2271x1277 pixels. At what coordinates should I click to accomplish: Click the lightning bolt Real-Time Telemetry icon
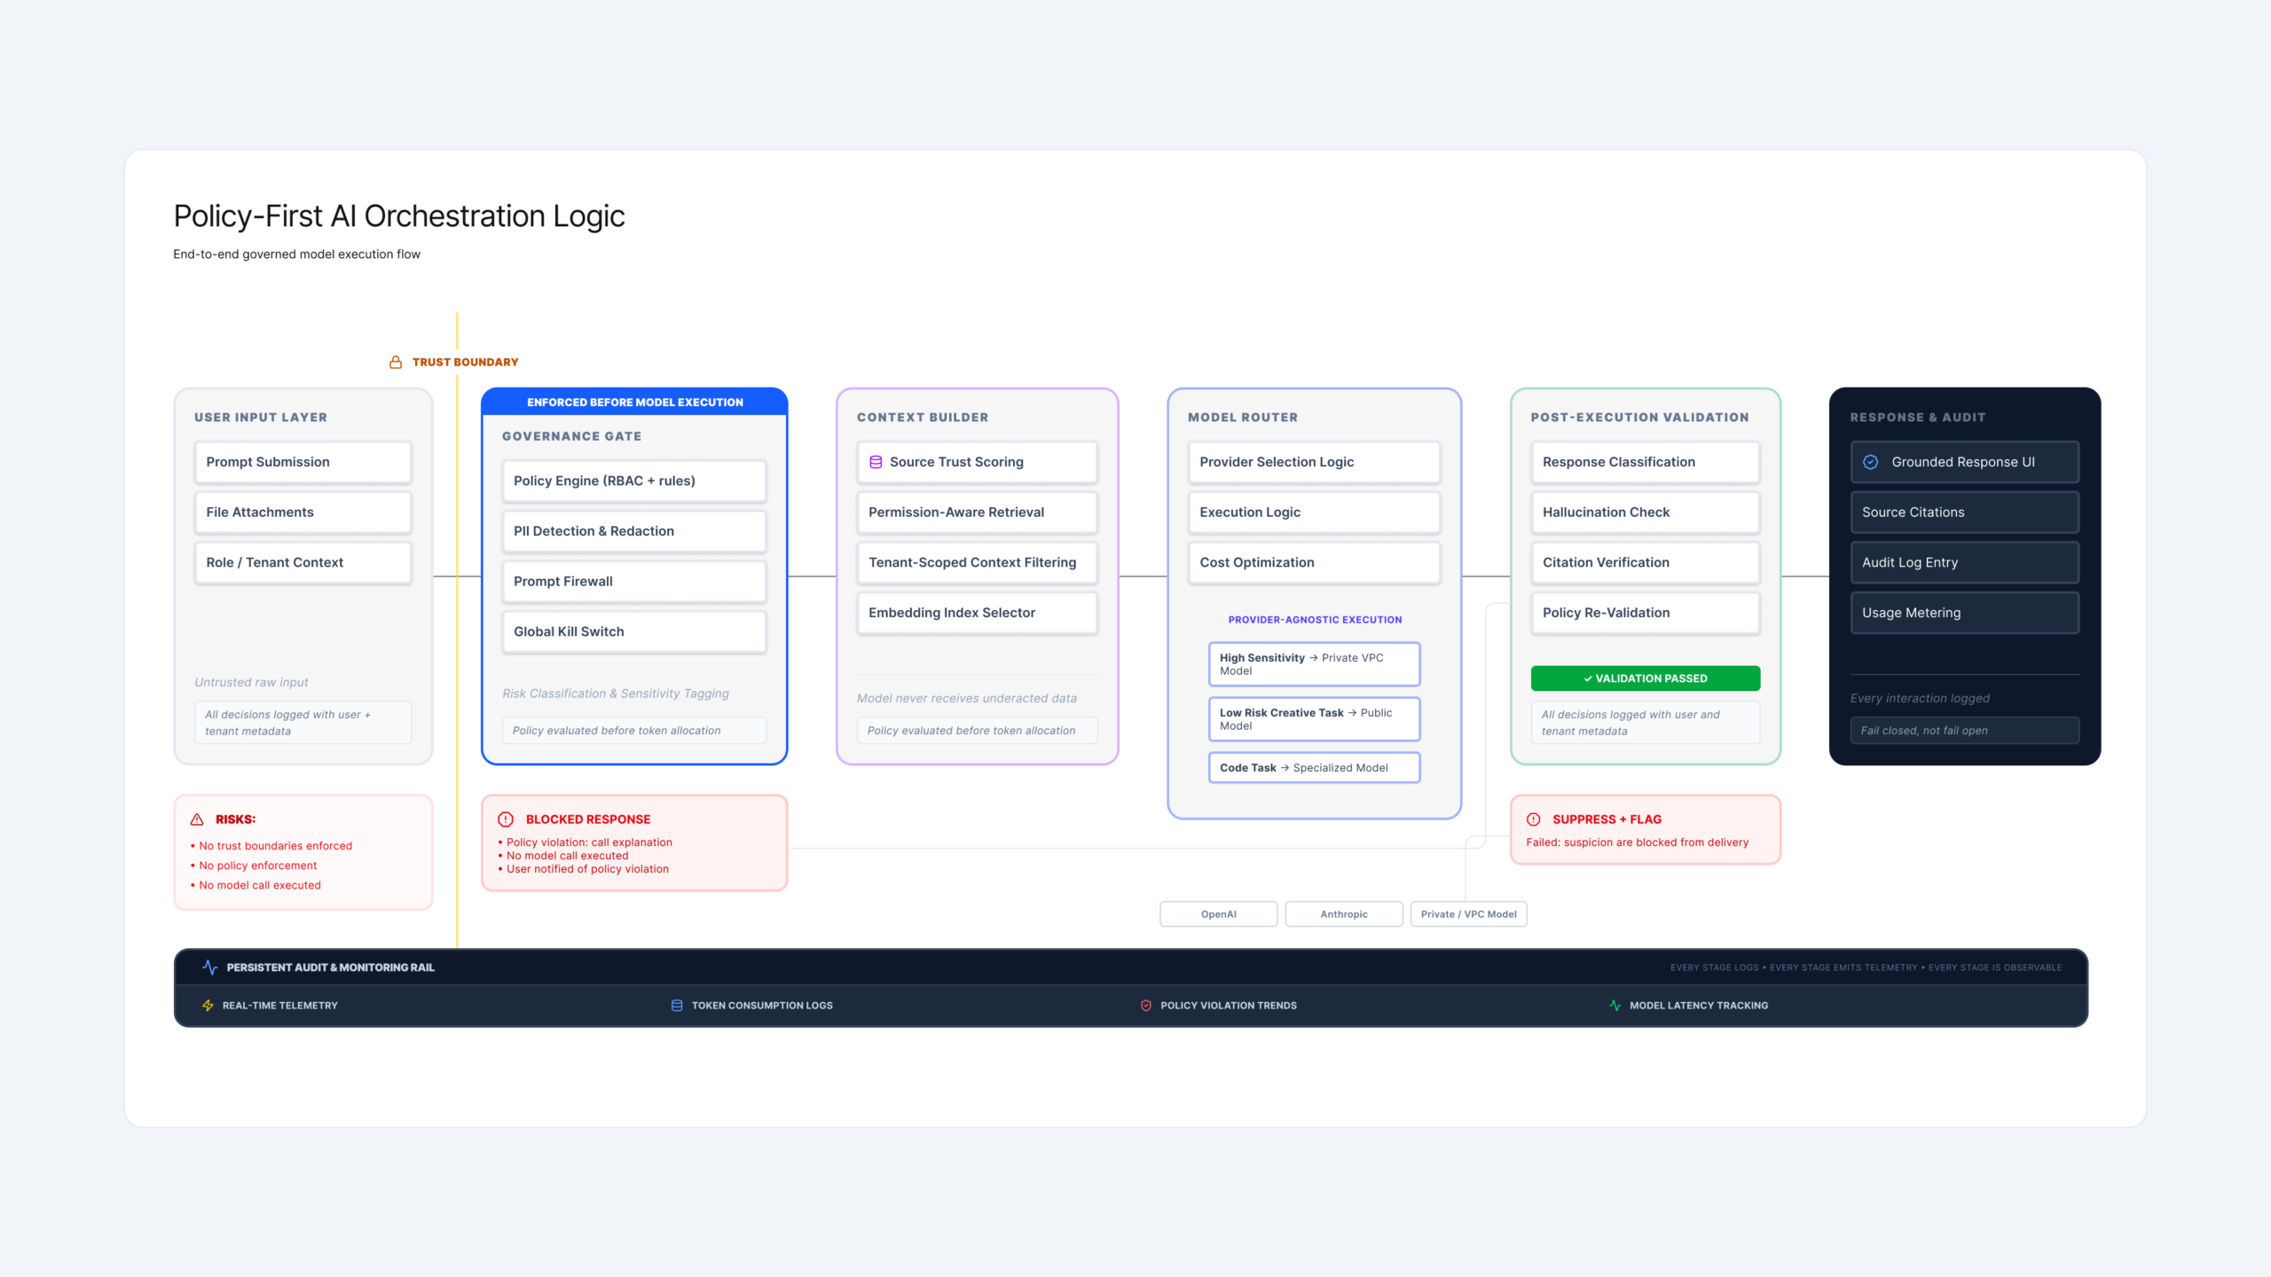pos(208,1006)
